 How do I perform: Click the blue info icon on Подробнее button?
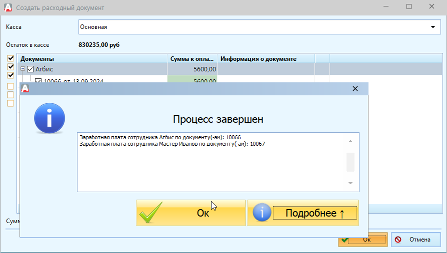pyautogui.click(x=261, y=213)
